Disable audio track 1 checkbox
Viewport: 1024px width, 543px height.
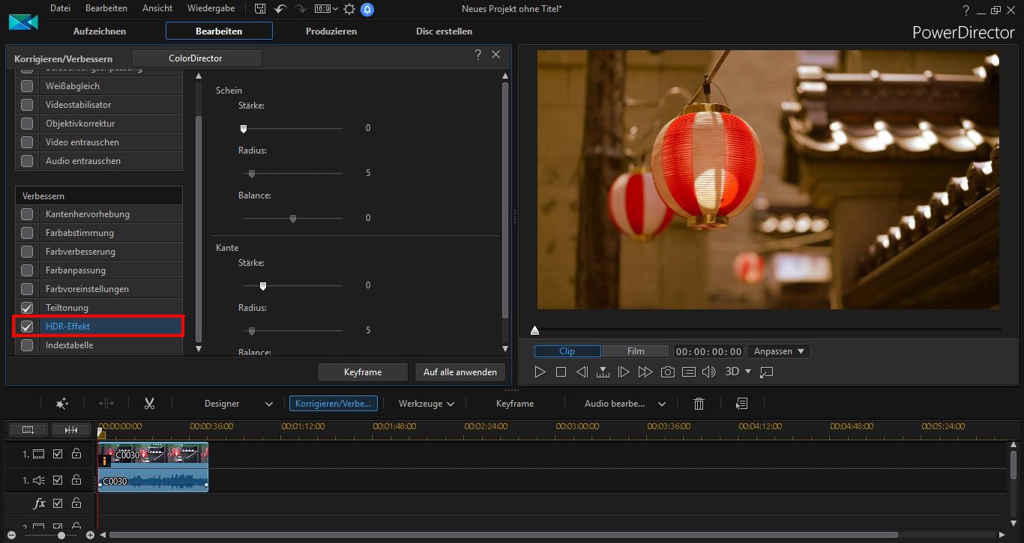(x=58, y=480)
